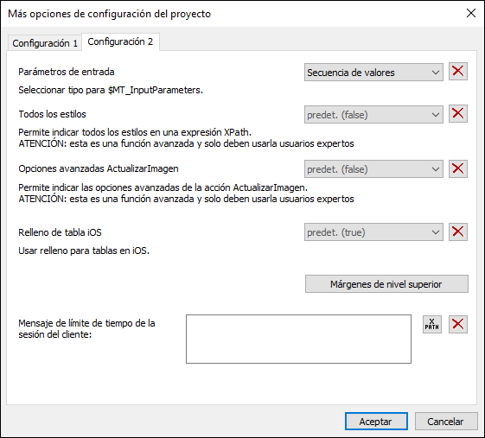This screenshot has width=485, height=438.
Task: Open Márgenes de nivel superior button
Action: [x=386, y=283]
